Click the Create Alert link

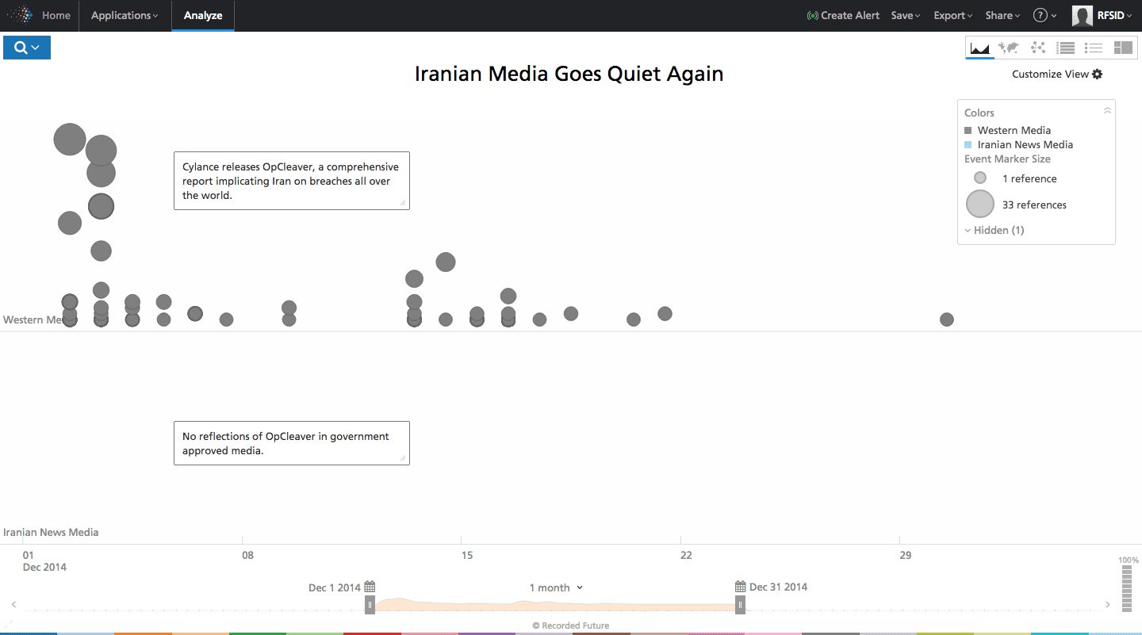(850, 16)
